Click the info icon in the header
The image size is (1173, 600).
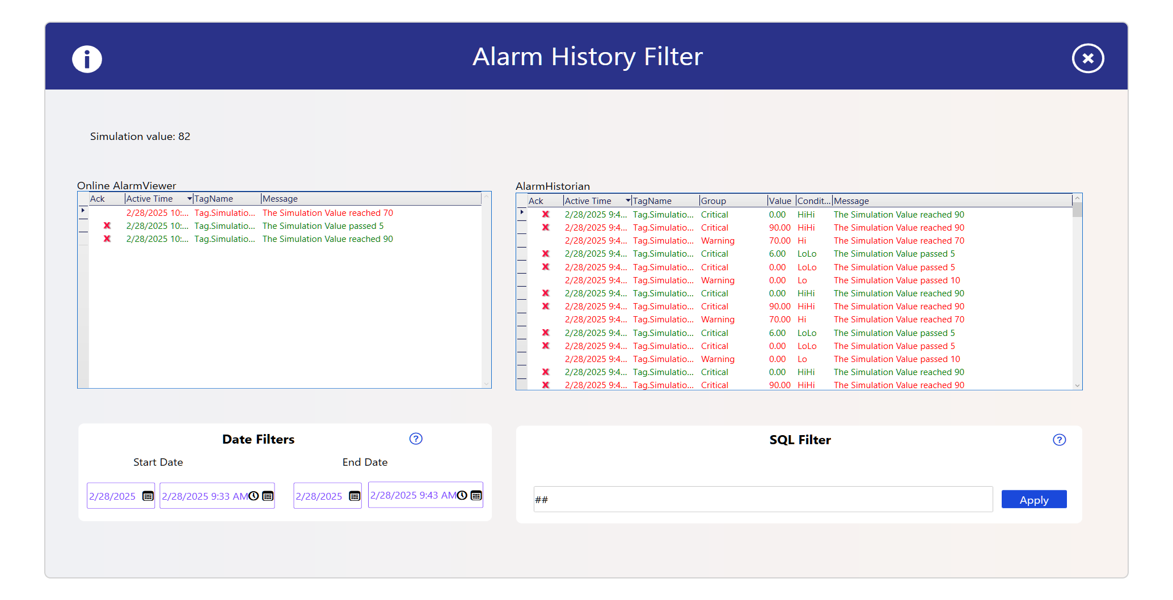87,59
